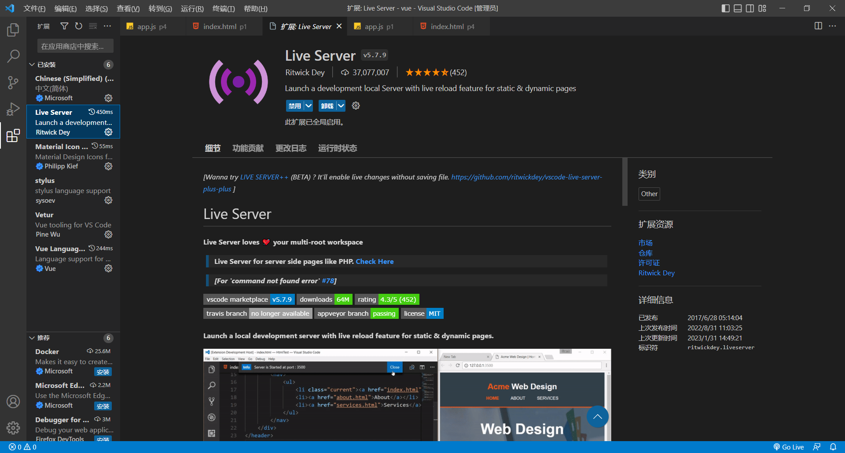Open the Manage gear in activity bar
This screenshot has width=845, height=453.
point(13,427)
